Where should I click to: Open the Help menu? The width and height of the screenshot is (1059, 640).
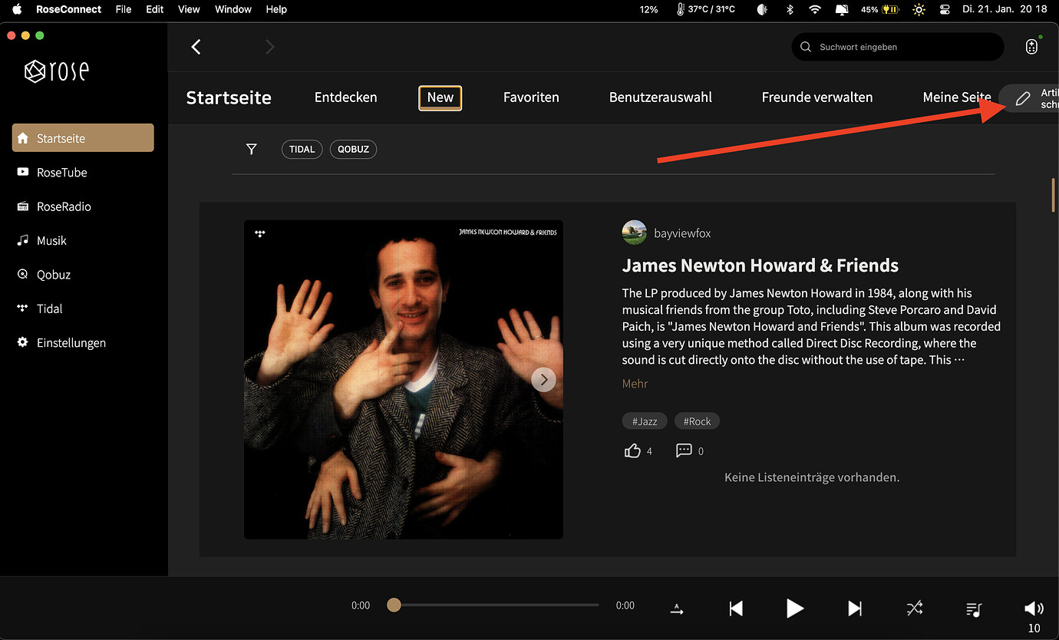point(276,9)
